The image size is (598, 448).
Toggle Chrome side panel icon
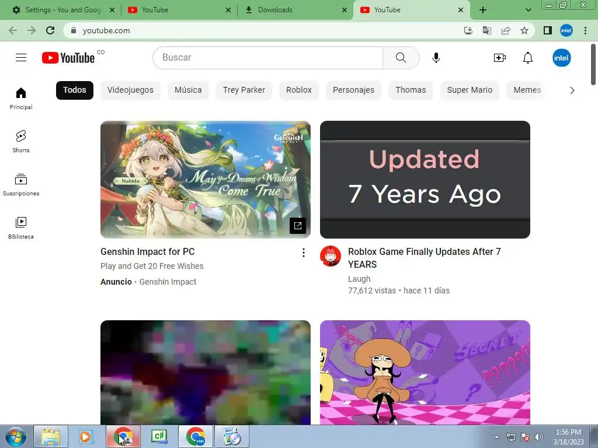[548, 30]
